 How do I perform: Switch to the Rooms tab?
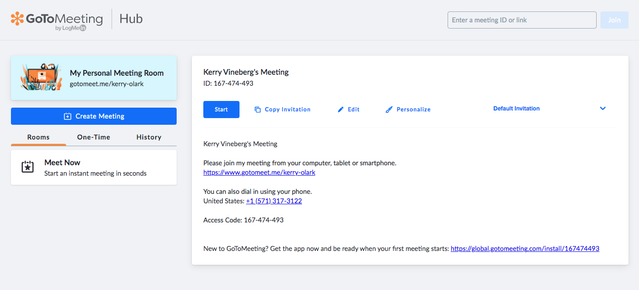click(39, 137)
